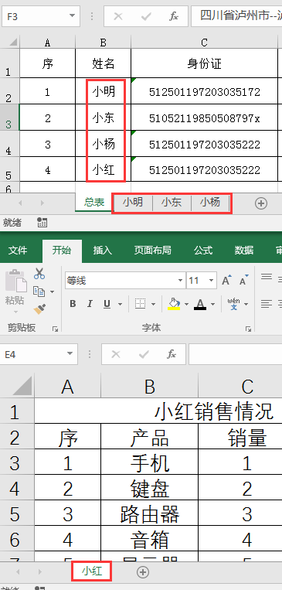Apply cell borders icon
Viewport: 282px width, 590px height.
141,304
